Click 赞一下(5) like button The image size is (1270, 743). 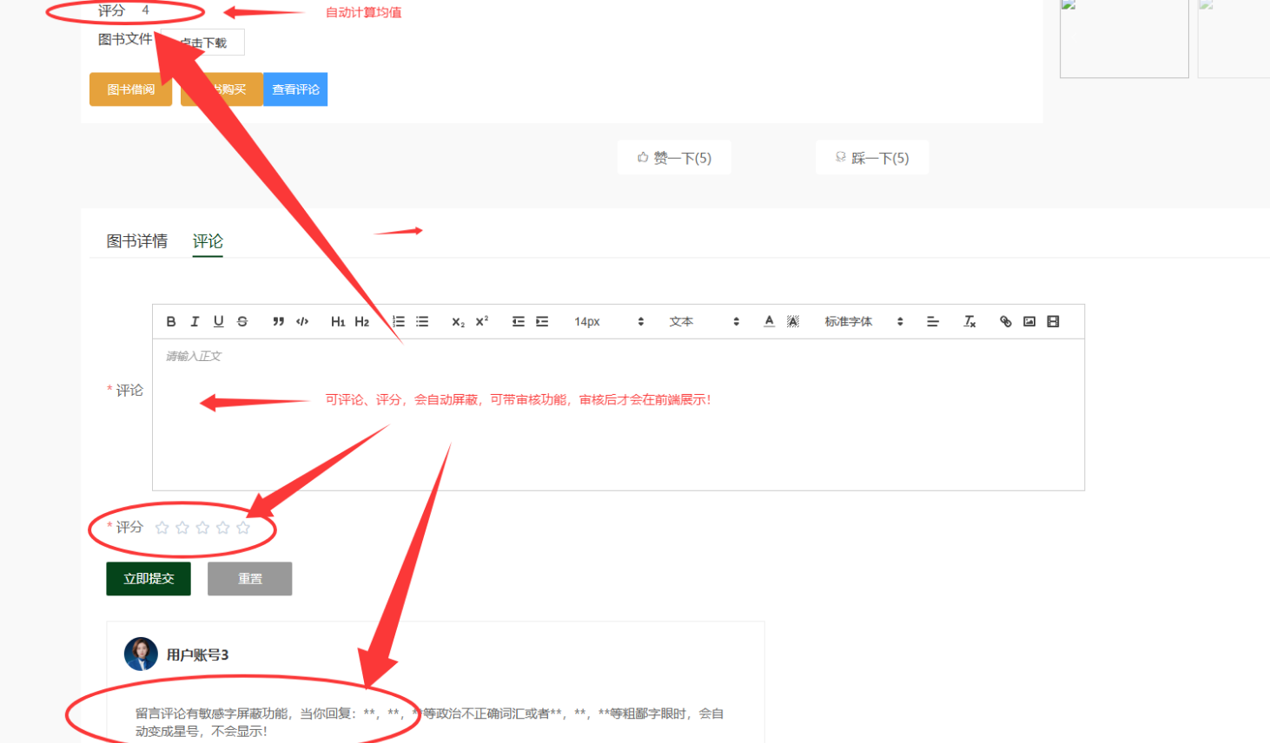click(674, 157)
